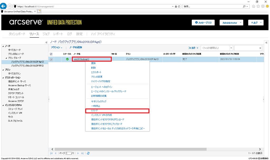Close the Arcserve Unified Data Protection tab
The width and height of the screenshot is (270, 160).
[x=35, y=12]
